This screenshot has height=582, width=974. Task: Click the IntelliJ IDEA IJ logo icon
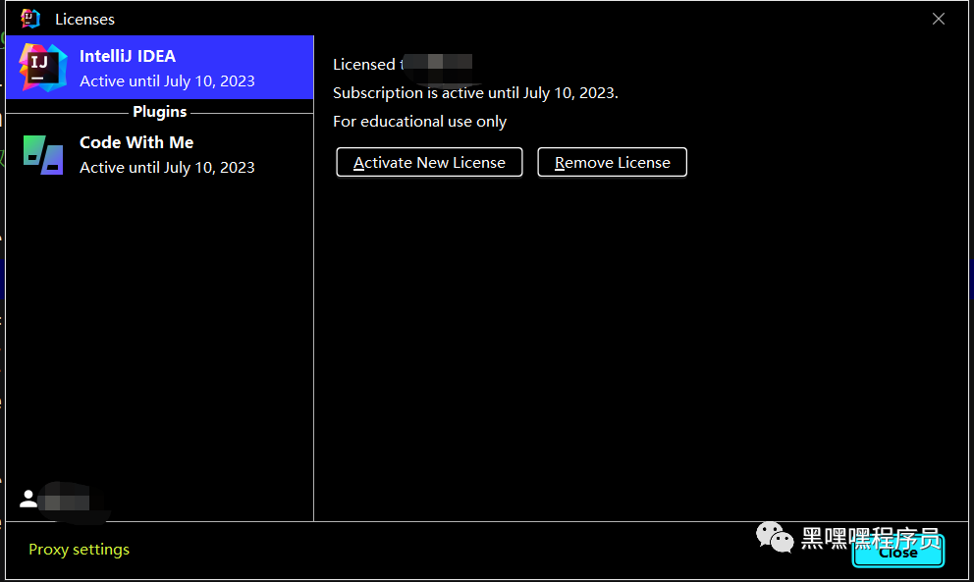(43, 67)
